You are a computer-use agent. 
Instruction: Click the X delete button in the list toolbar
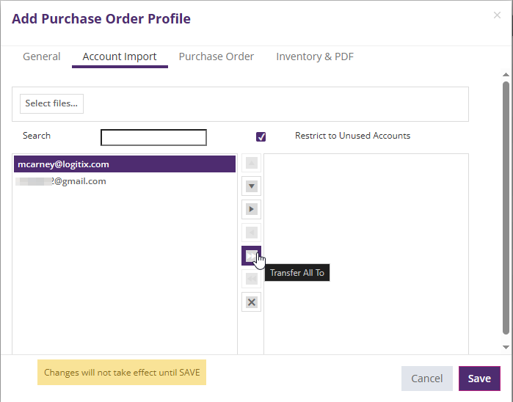(251, 302)
